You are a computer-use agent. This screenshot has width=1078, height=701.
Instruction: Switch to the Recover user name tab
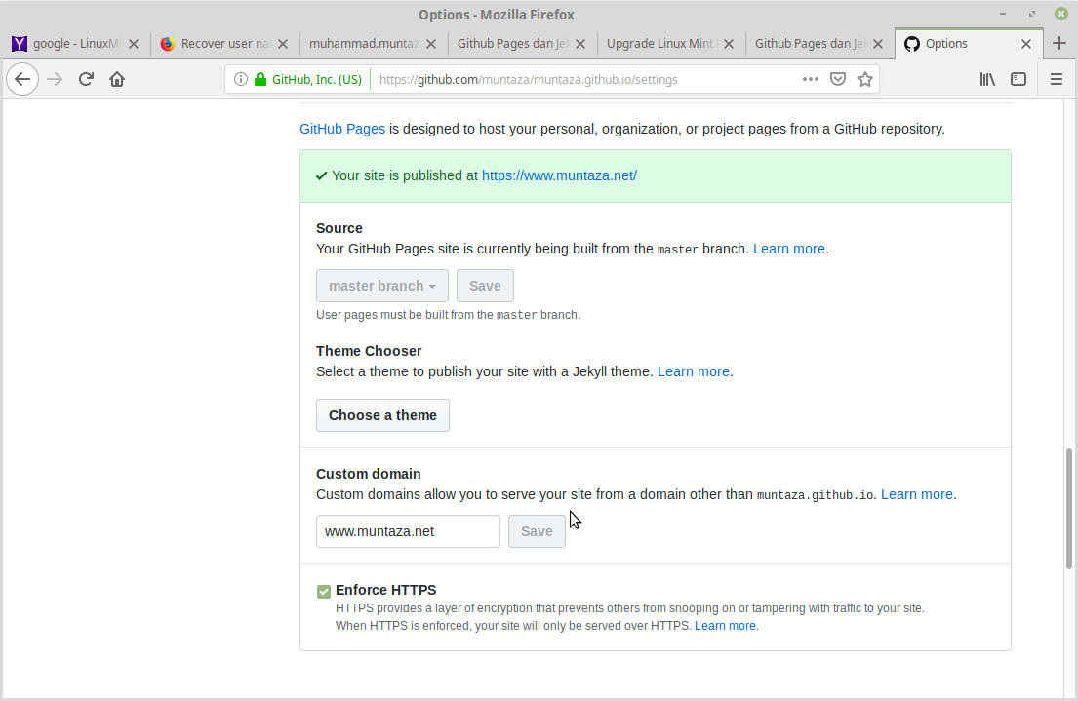[x=226, y=44]
